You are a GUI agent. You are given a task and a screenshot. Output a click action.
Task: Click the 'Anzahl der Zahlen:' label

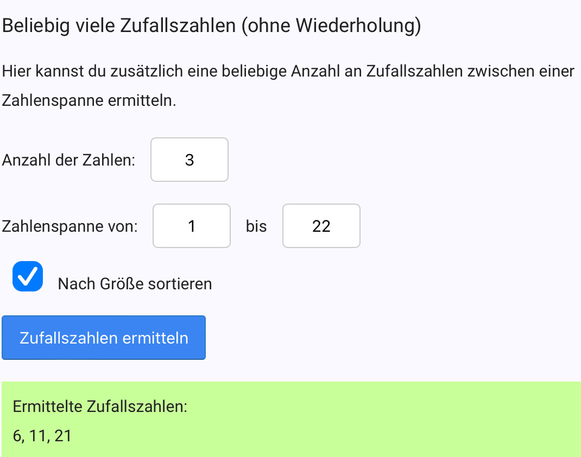click(x=68, y=161)
